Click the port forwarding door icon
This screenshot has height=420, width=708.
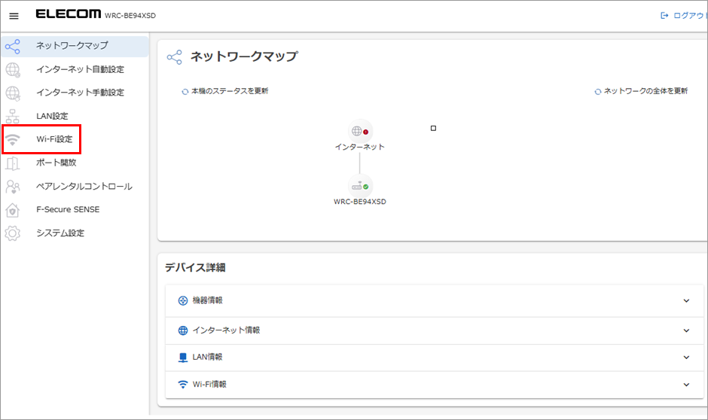point(13,163)
